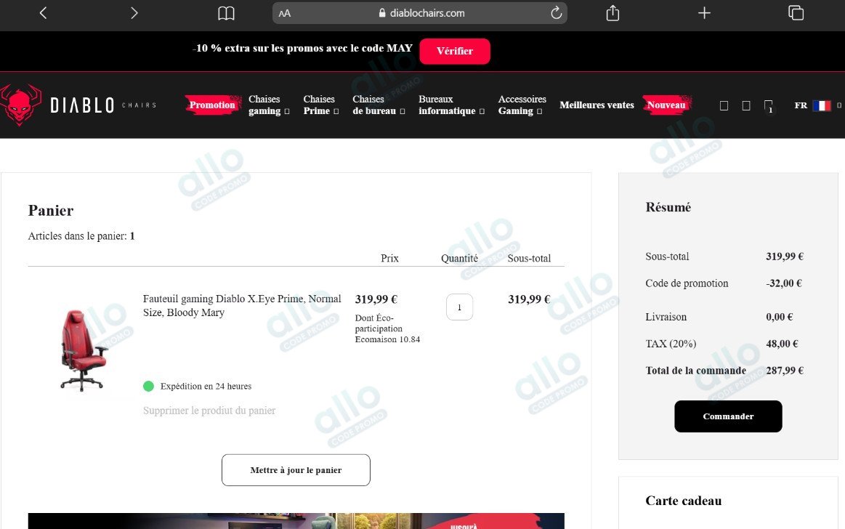Open the Fauteuil gaming Diablo X.Eye Prime link
Image resolution: width=845 pixels, height=529 pixels.
click(x=242, y=305)
